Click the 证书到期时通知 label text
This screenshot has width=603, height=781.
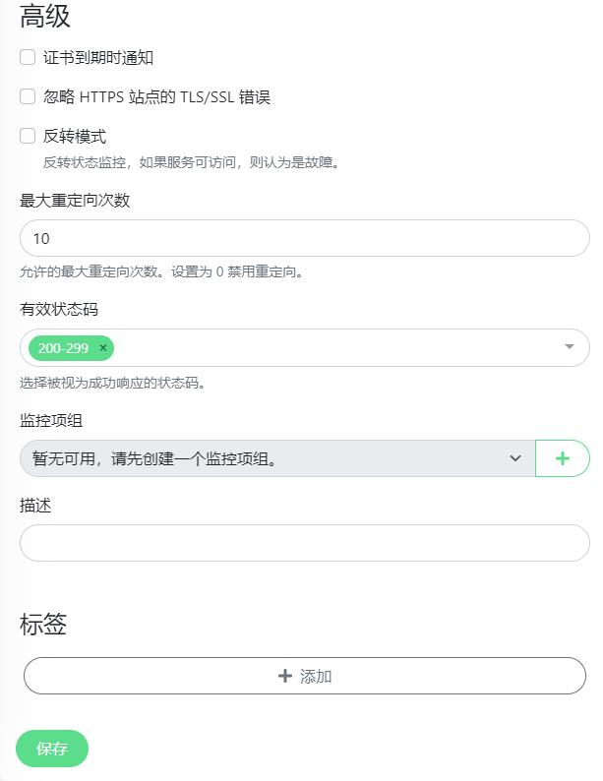coord(98,58)
